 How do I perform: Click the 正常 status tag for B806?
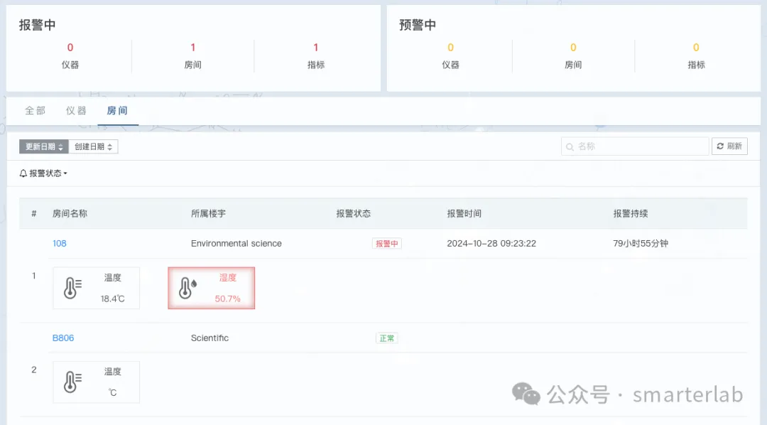point(387,338)
